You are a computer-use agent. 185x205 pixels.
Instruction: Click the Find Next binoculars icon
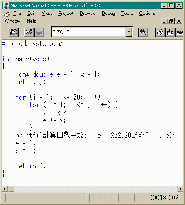click(143, 32)
